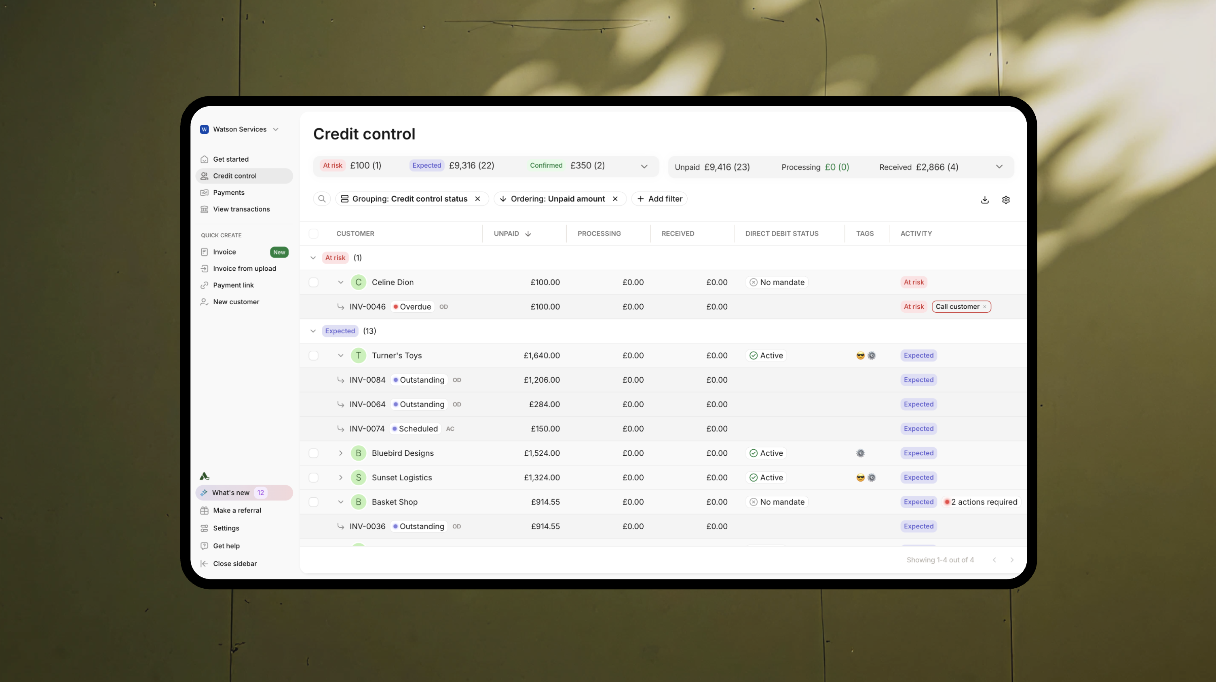Remove the Grouping filter with X
The height and width of the screenshot is (682, 1216).
click(478, 199)
